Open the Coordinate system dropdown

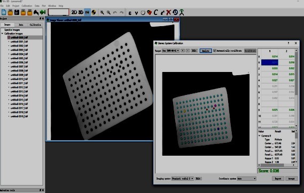click(246, 179)
